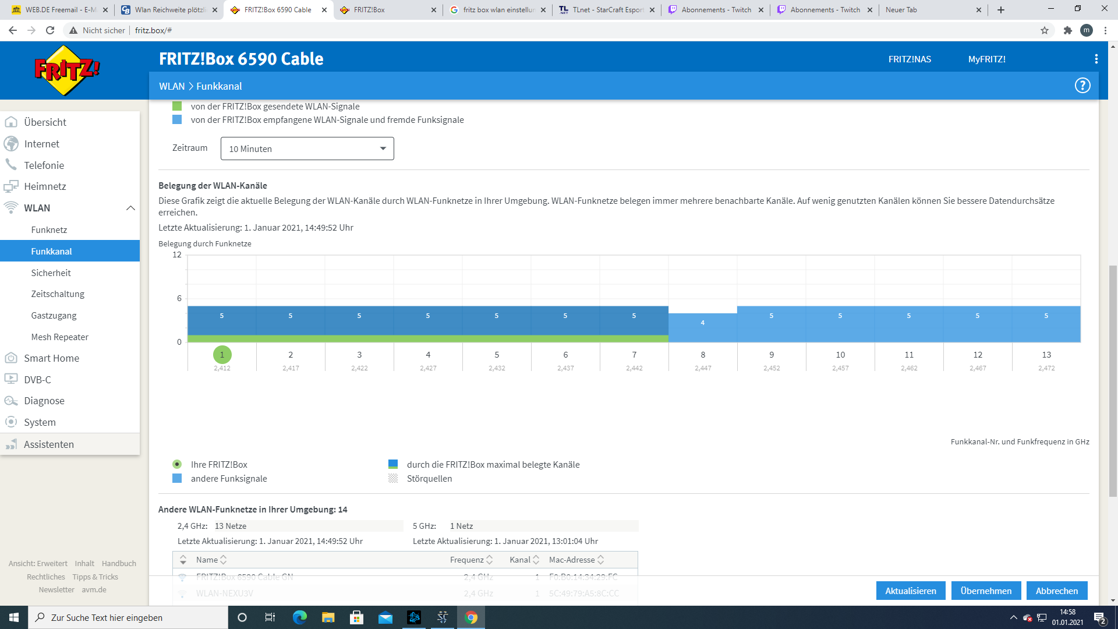The width and height of the screenshot is (1118, 629).
Task: Open the Zeitraum dropdown showing 10 Minuten
Action: click(307, 149)
